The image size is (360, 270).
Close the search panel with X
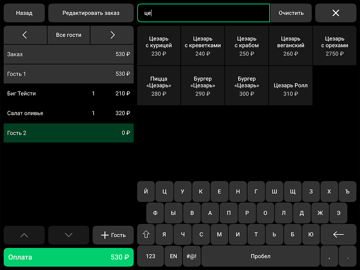pos(335,13)
